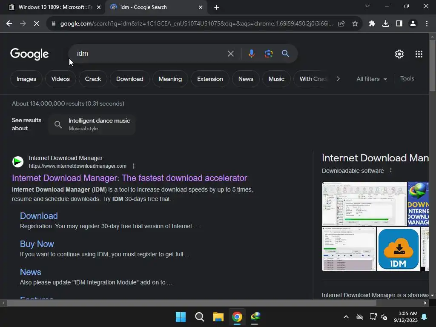Click the horizontal page scrollbar
This screenshot has height=327, width=436.
pyautogui.click(x=191, y=303)
